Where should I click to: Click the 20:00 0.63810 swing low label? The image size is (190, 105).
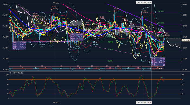click(x=42, y=44)
